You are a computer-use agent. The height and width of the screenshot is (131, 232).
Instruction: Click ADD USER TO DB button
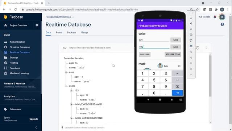click(x=173, y=54)
